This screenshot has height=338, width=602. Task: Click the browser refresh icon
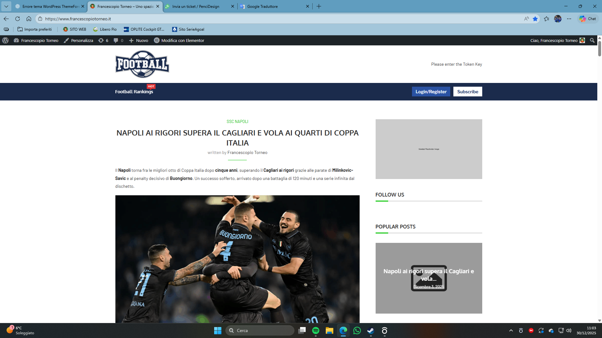[x=18, y=19]
